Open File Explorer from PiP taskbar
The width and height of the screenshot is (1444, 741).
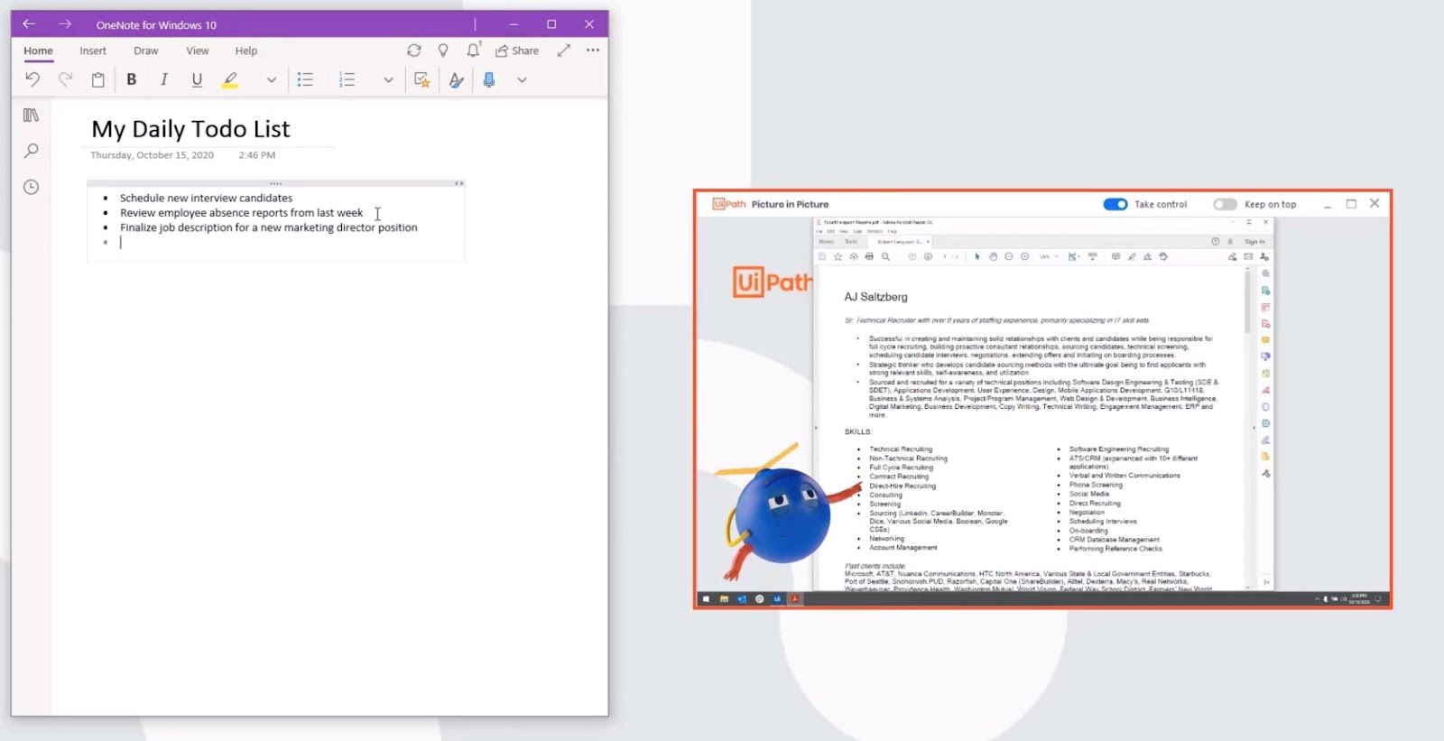coord(724,598)
